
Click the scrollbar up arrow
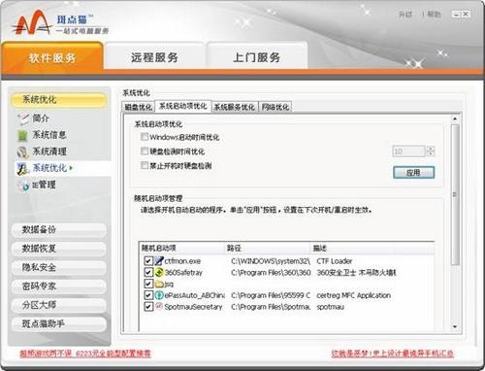[x=455, y=118]
